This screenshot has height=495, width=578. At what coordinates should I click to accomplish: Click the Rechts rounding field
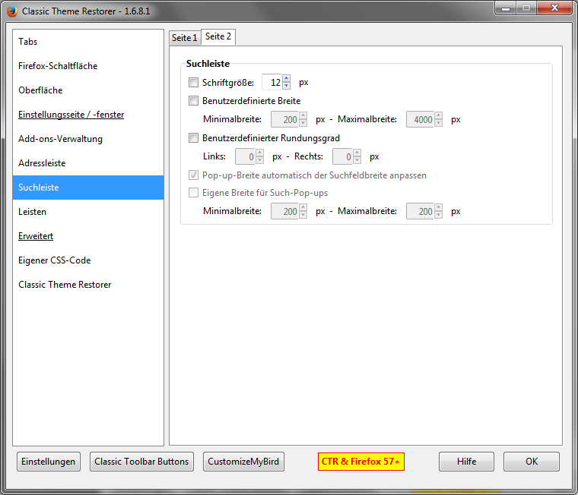click(x=342, y=157)
